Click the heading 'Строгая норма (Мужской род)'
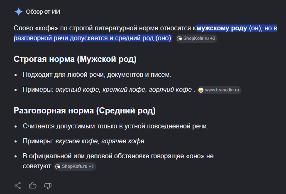 (75, 59)
